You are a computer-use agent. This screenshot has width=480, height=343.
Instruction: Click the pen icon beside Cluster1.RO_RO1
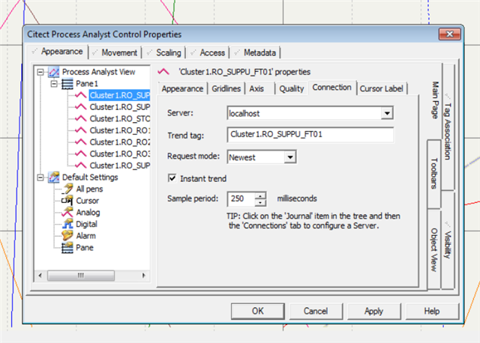click(x=81, y=130)
